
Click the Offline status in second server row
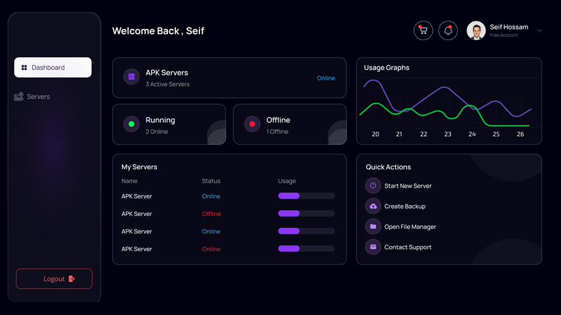point(211,214)
